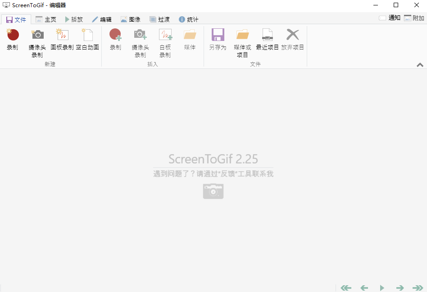Viewport: 427px width, 292px height.
Task: Open the 编辑 ribbon tab
Action: [x=102, y=19]
